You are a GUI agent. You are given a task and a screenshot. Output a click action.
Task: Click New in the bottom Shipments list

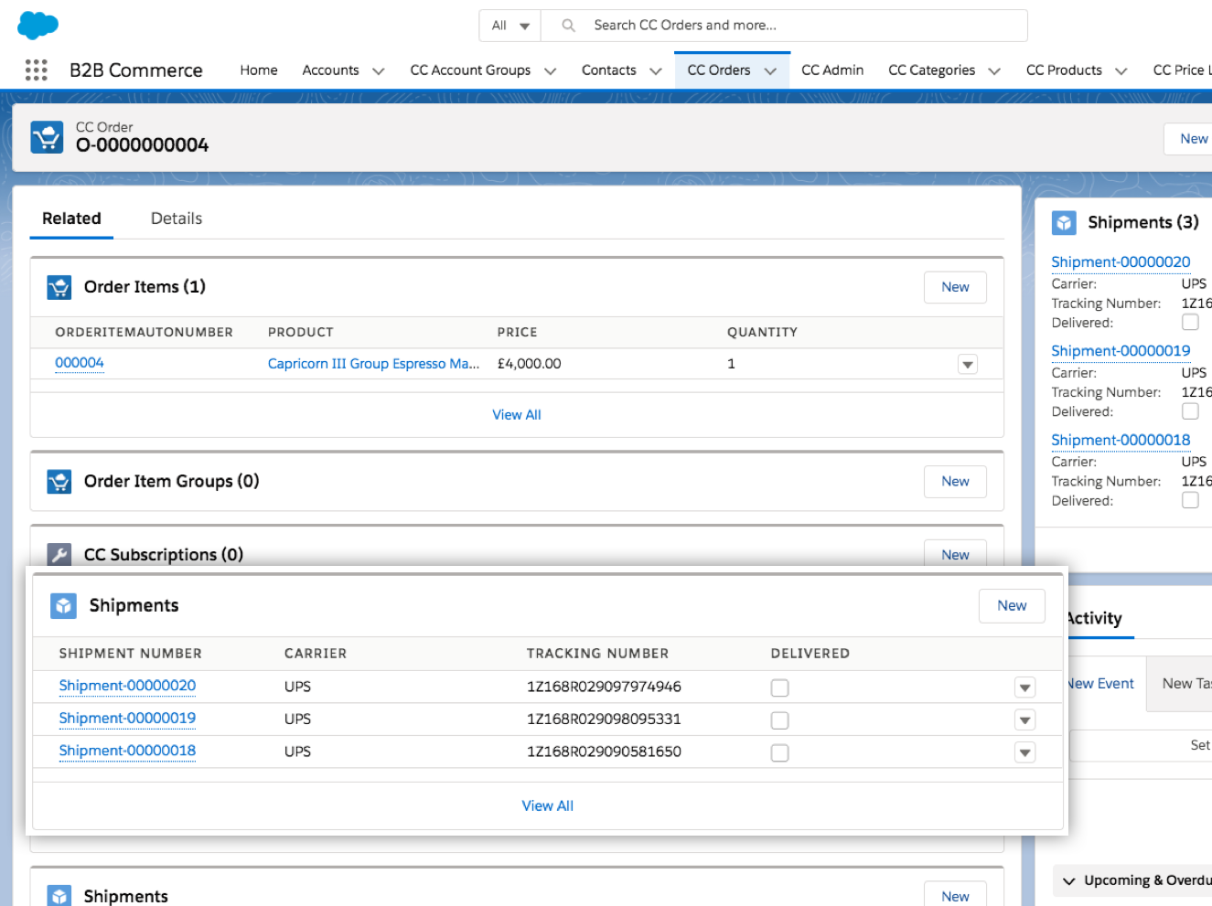click(x=955, y=895)
